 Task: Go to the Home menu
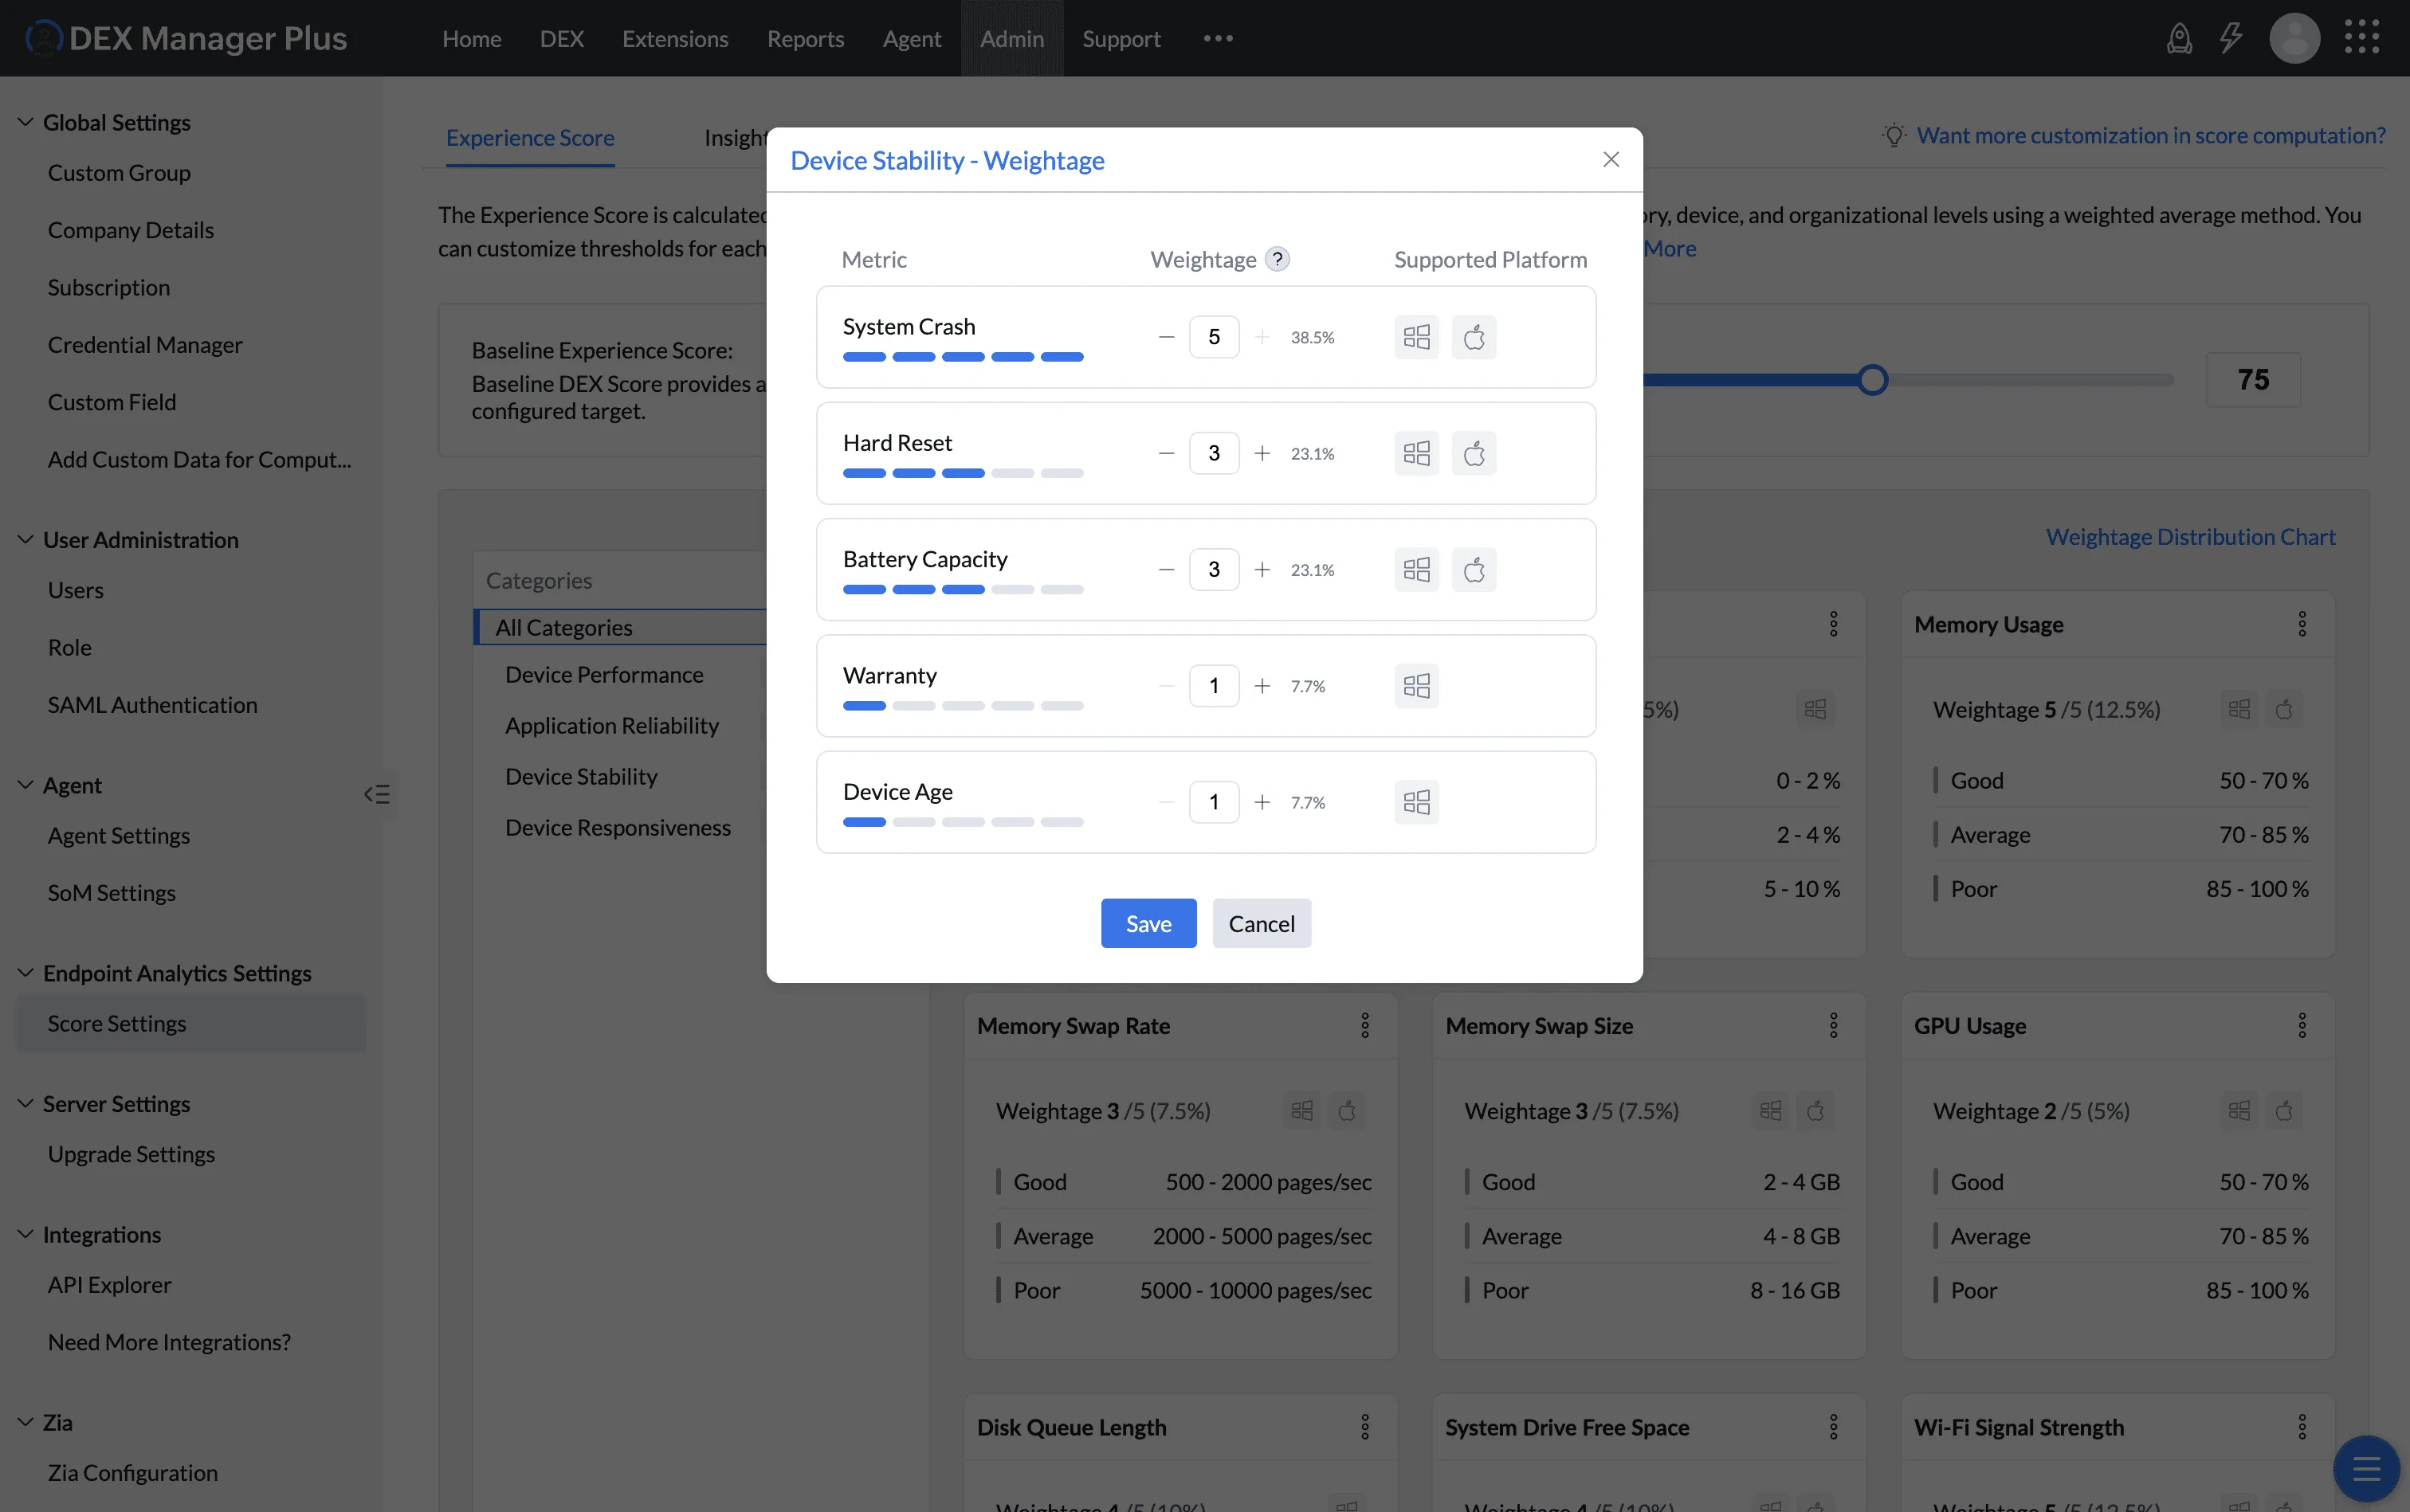(471, 38)
